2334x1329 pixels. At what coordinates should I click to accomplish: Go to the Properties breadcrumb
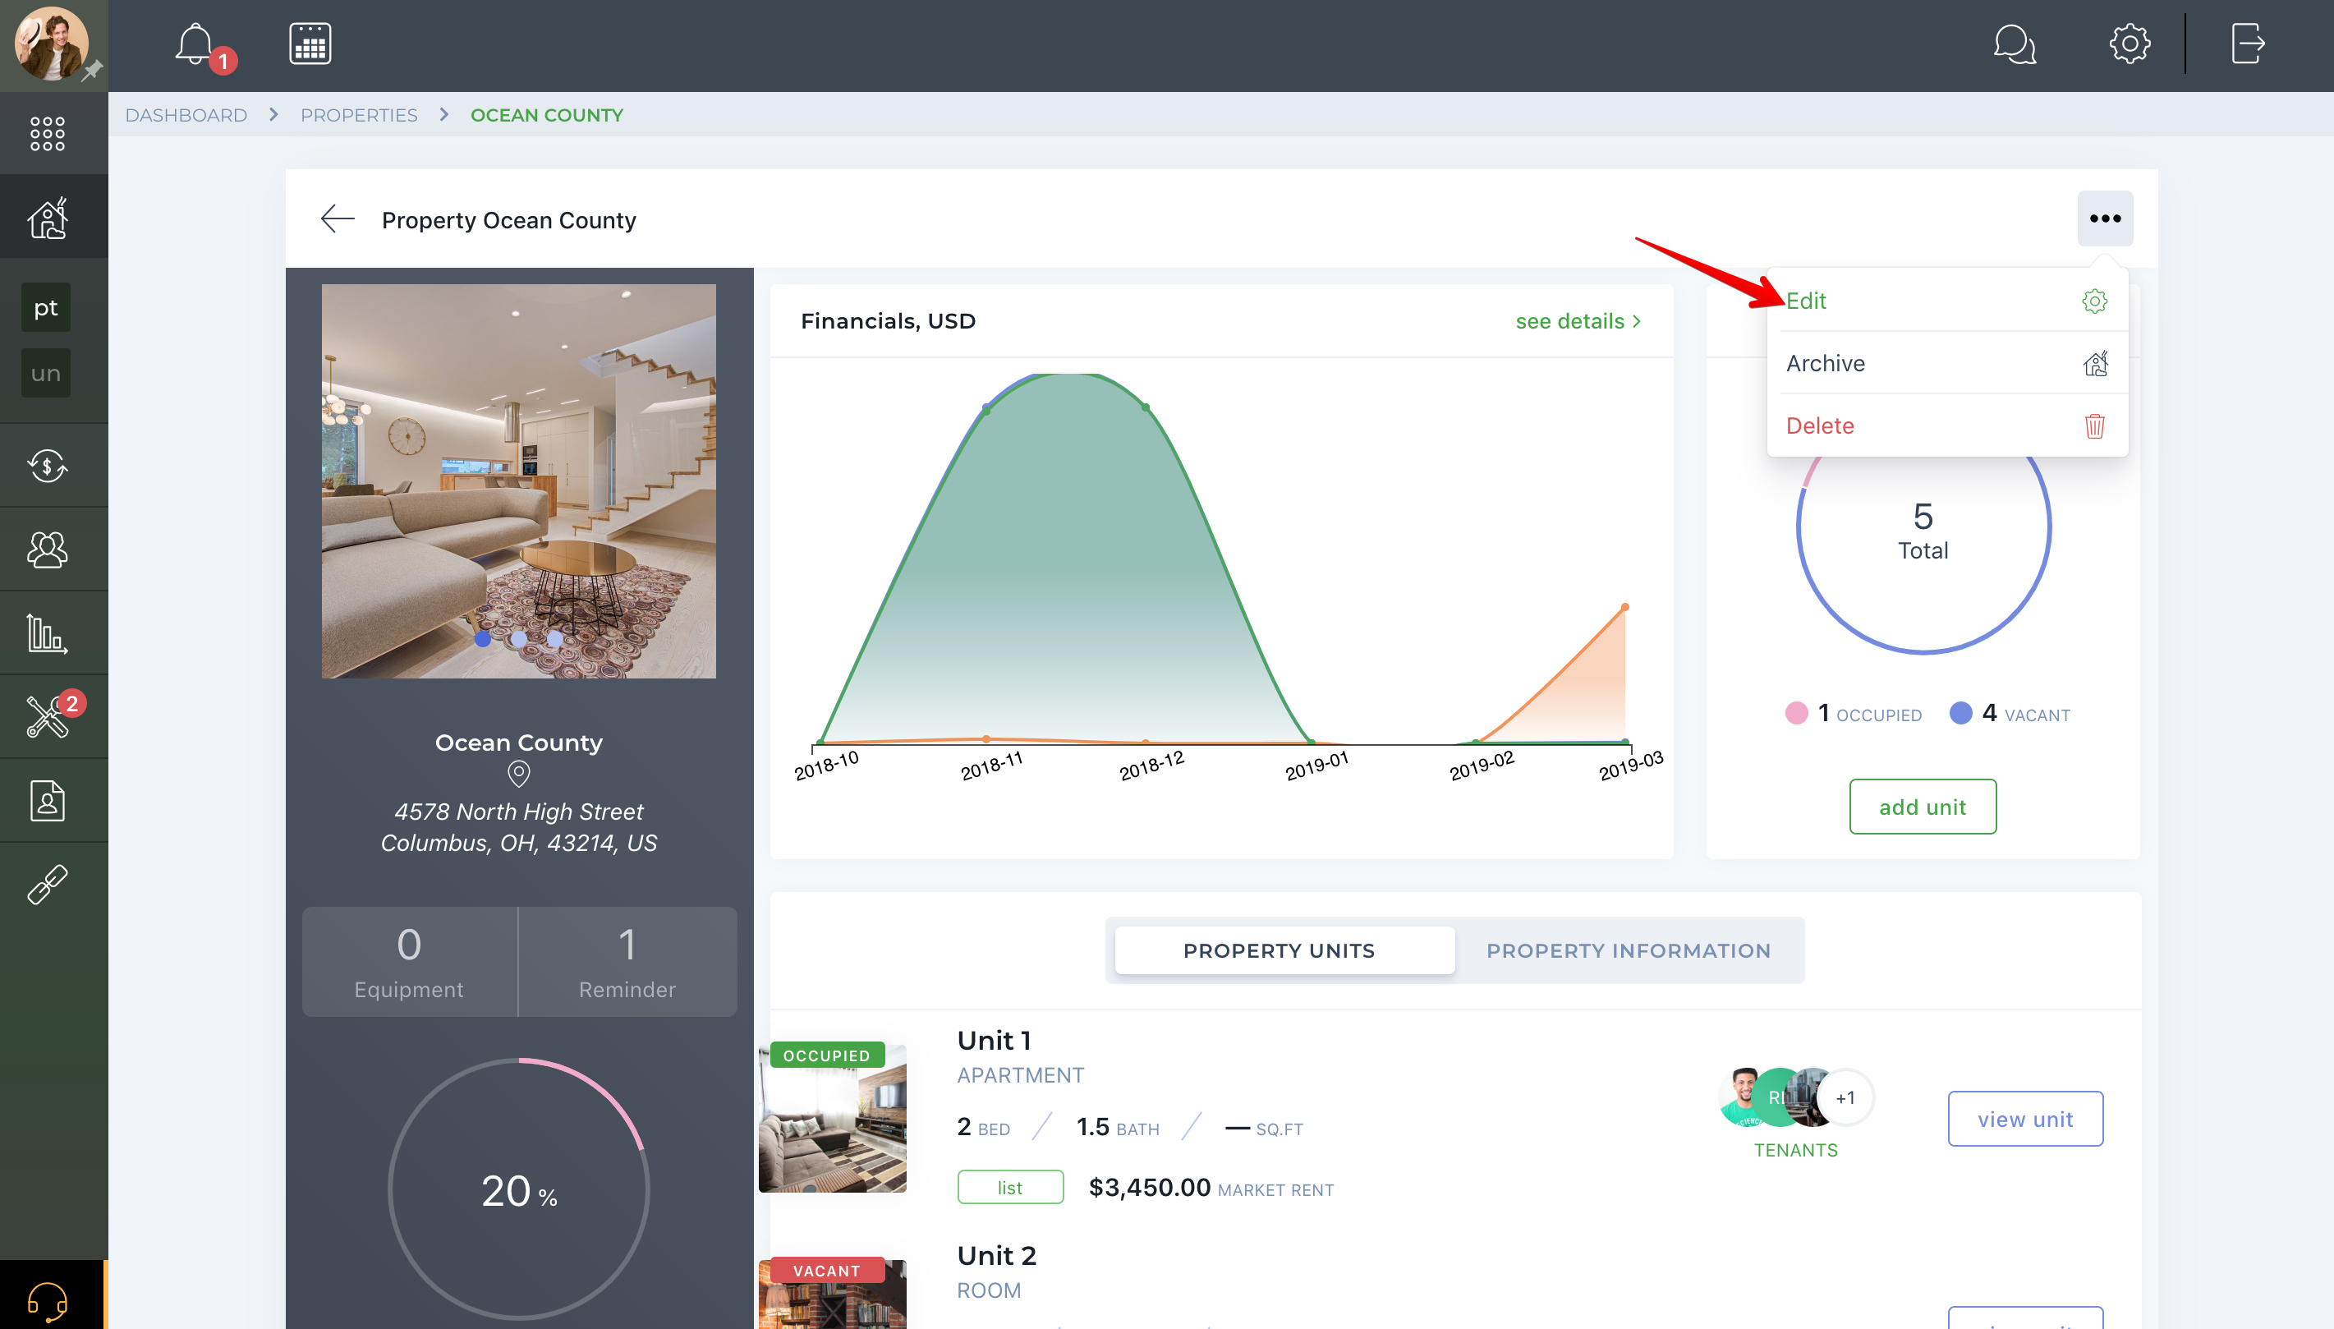[359, 115]
